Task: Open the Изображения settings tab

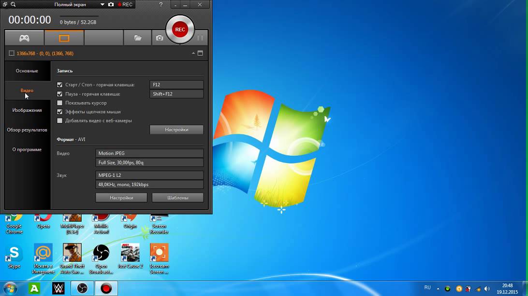Action: tap(27, 110)
